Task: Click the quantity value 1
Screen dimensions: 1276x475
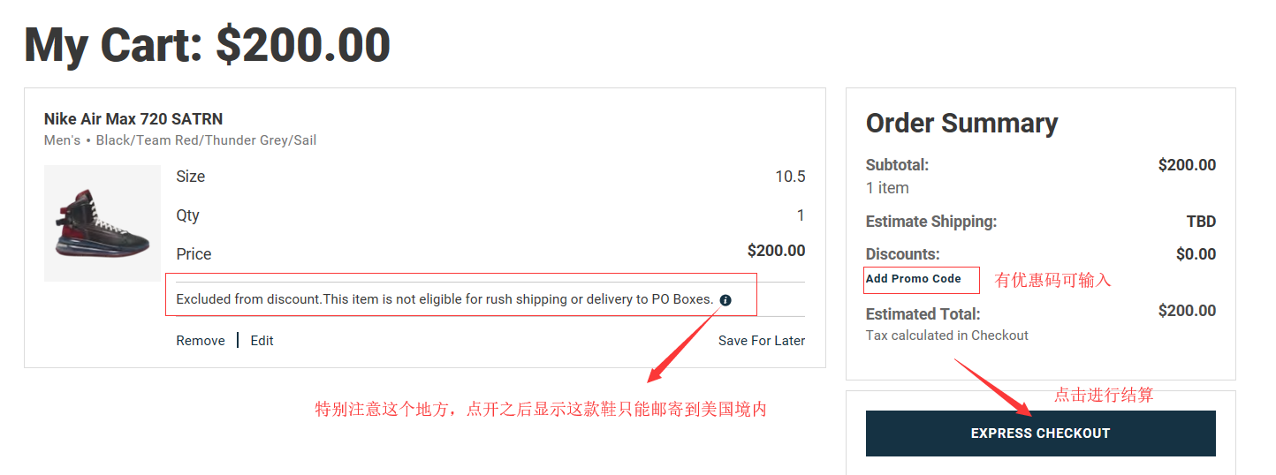Action: coord(801,215)
